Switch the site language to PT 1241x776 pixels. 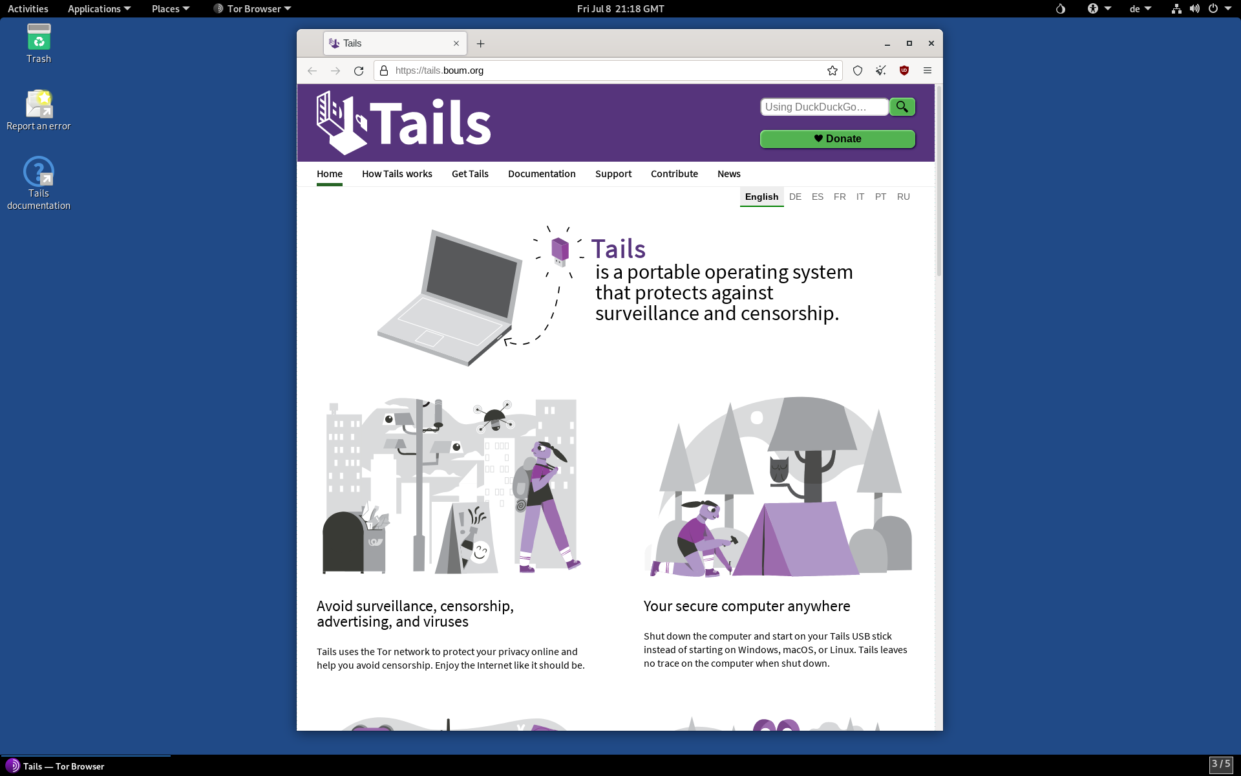click(880, 197)
